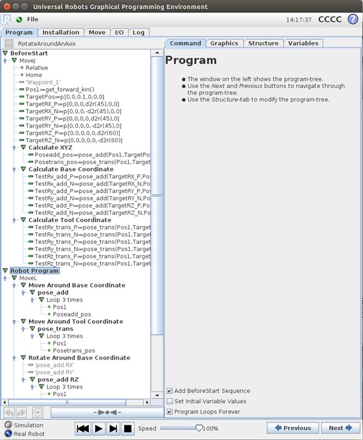This screenshot has width=363, height=440.
Task: Select the Simulation mode radio button
Action: tap(8, 425)
